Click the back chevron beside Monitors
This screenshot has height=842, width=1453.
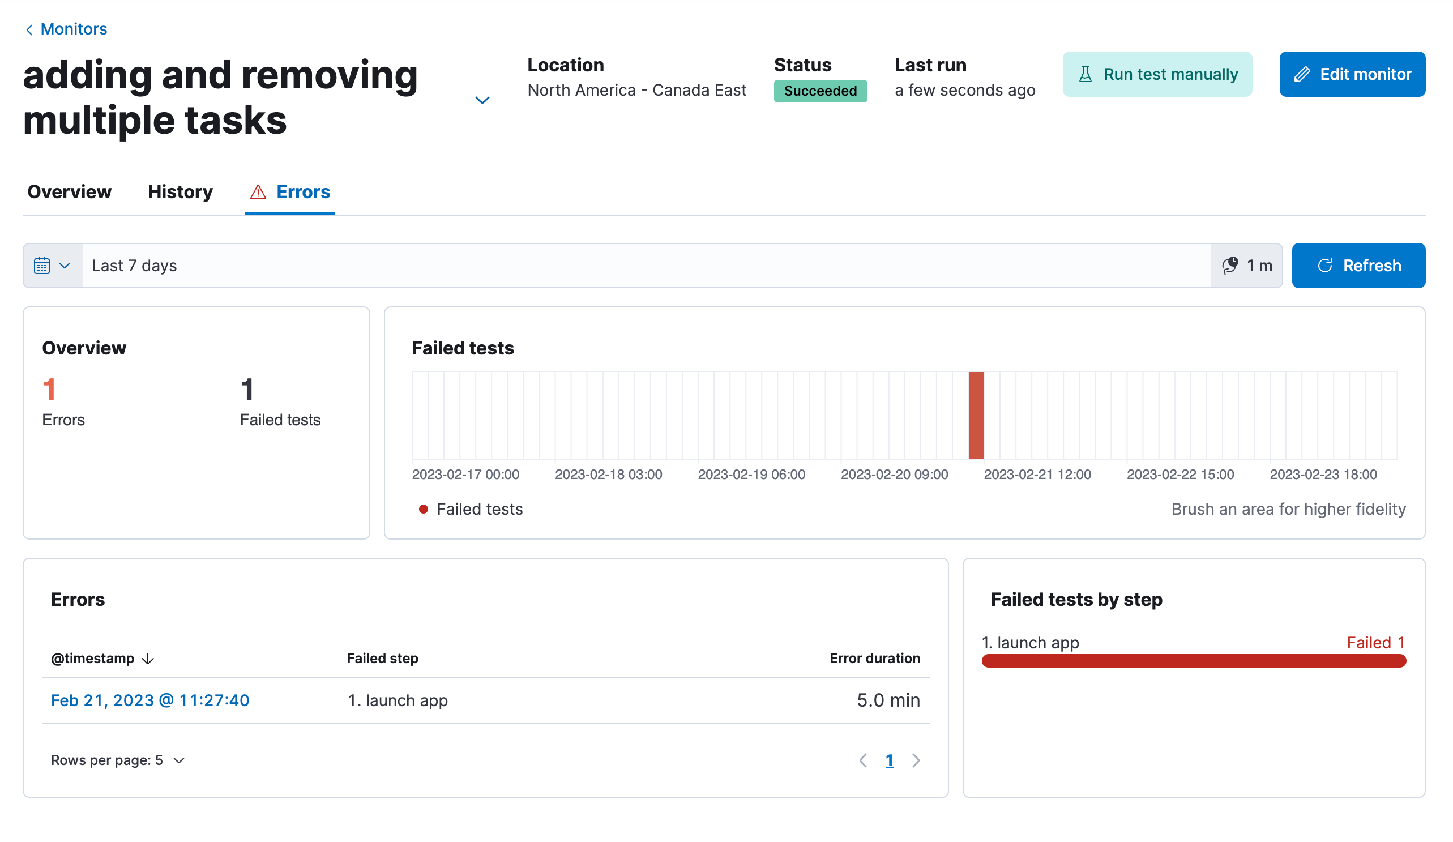pyautogui.click(x=29, y=29)
